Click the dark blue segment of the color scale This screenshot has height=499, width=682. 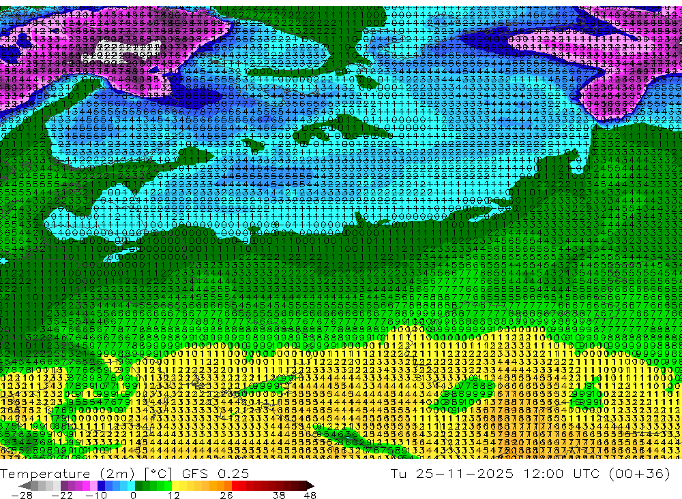102,486
